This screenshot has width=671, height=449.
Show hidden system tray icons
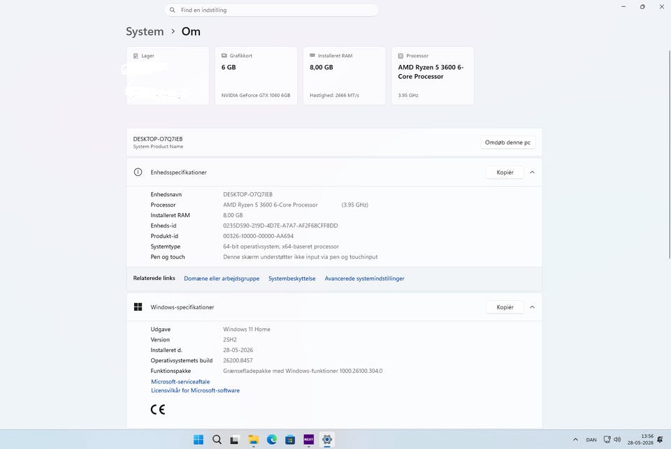(575, 440)
